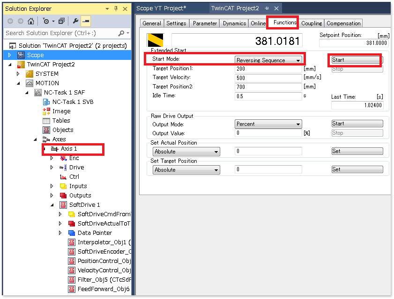This screenshot has height=299, width=394.
Task: Open the Scope YT Project document tab
Action: coord(161,8)
